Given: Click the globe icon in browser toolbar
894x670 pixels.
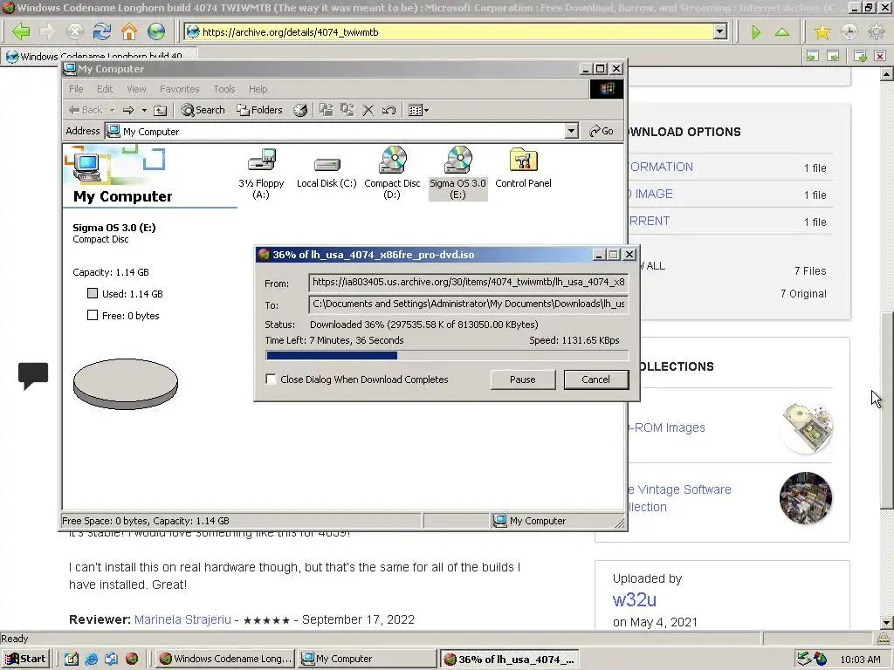Looking at the screenshot, I should click(x=156, y=32).
